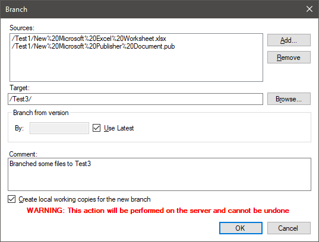Open the Browse... target picker
Image resolution: width=319 pixels, height=242 pixels.
click(x=289, y=99)
